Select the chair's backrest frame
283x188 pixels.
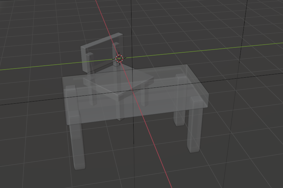click(x=102, y=52)
